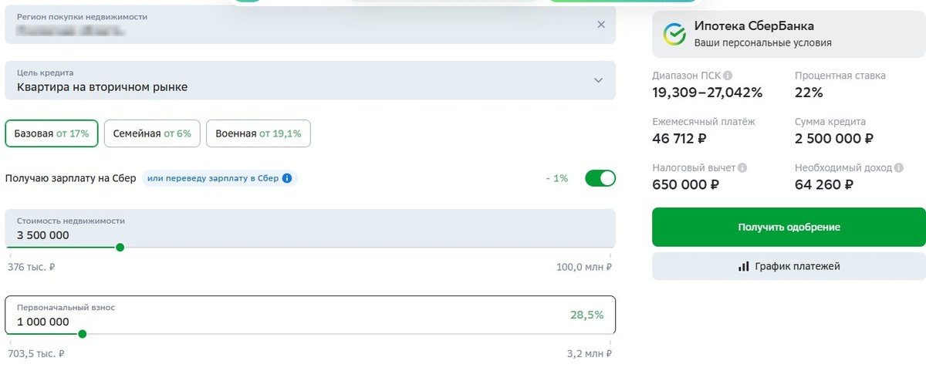
Task: Click info icon next to Необходимый доход
Action: pyautogui.click(x=898, y=167)
